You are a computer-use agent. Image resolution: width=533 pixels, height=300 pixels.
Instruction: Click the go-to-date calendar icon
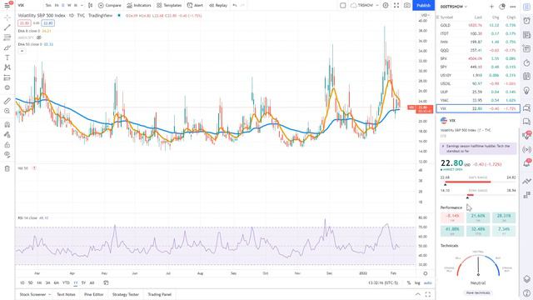[x=106, y=282]
